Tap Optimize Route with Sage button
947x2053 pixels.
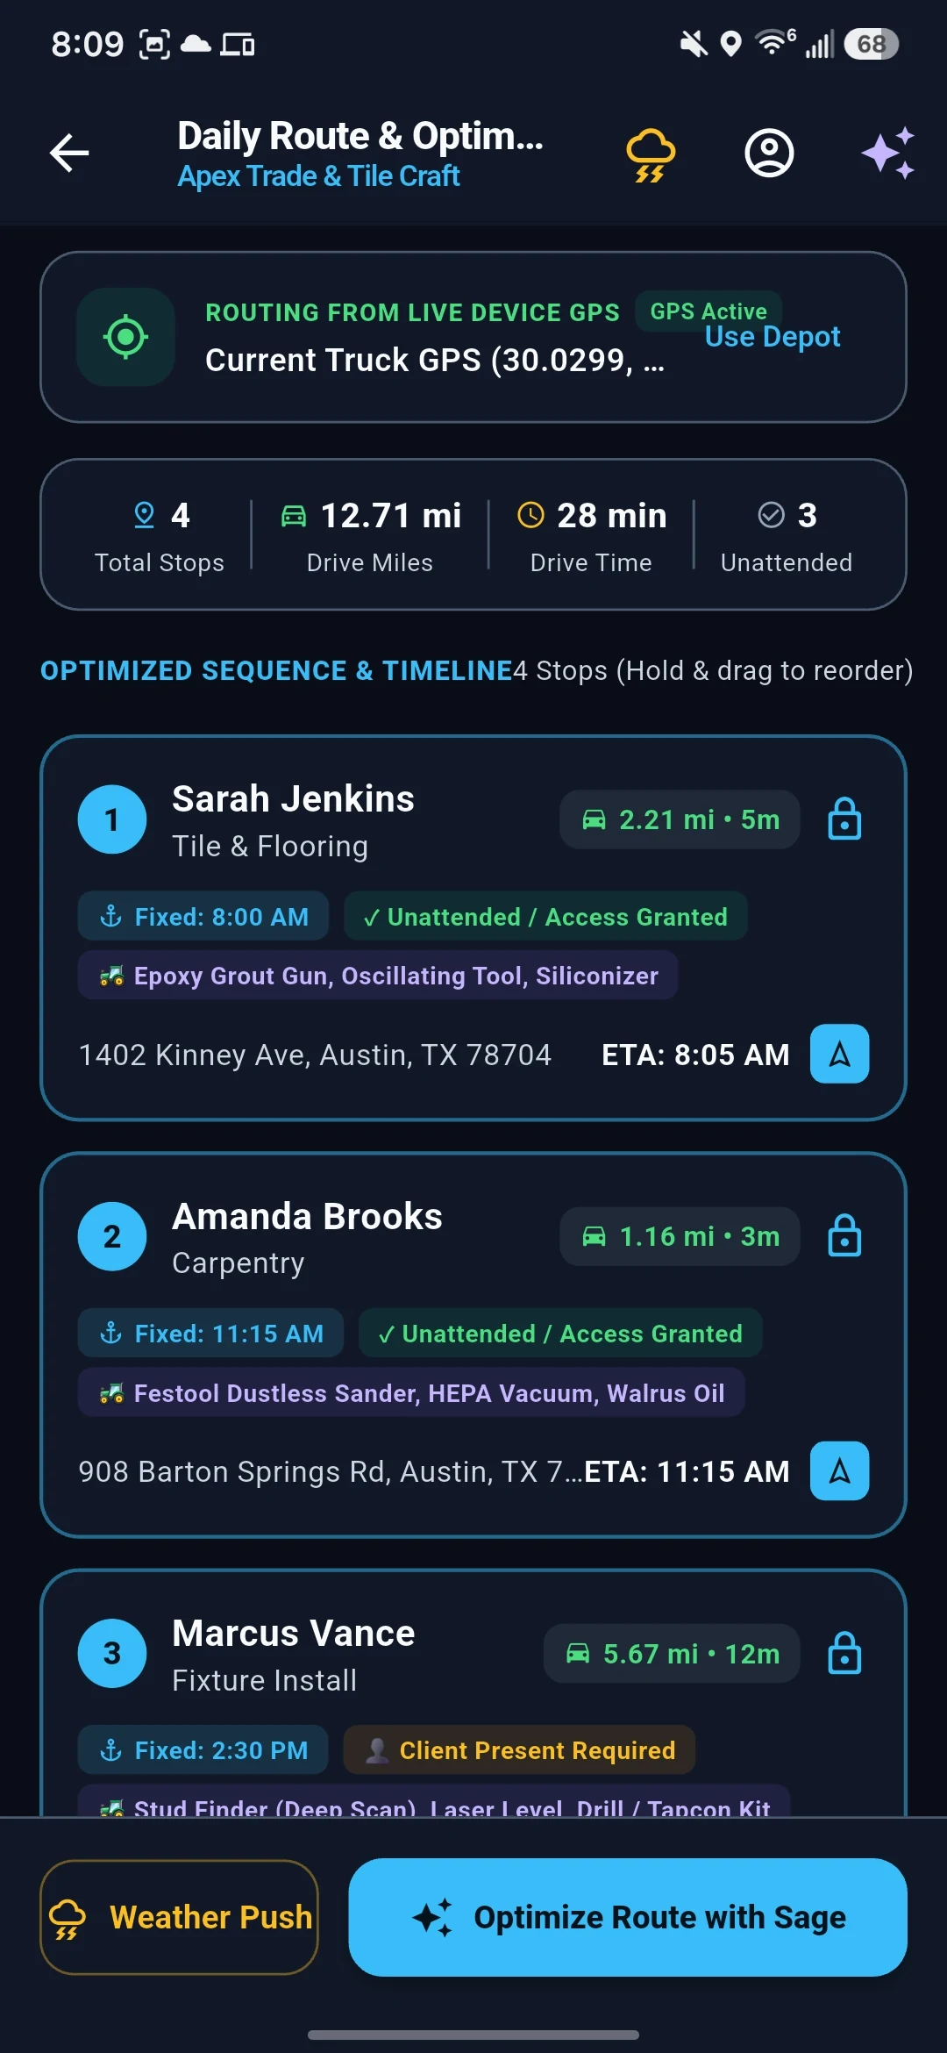tap(628, 1917)
